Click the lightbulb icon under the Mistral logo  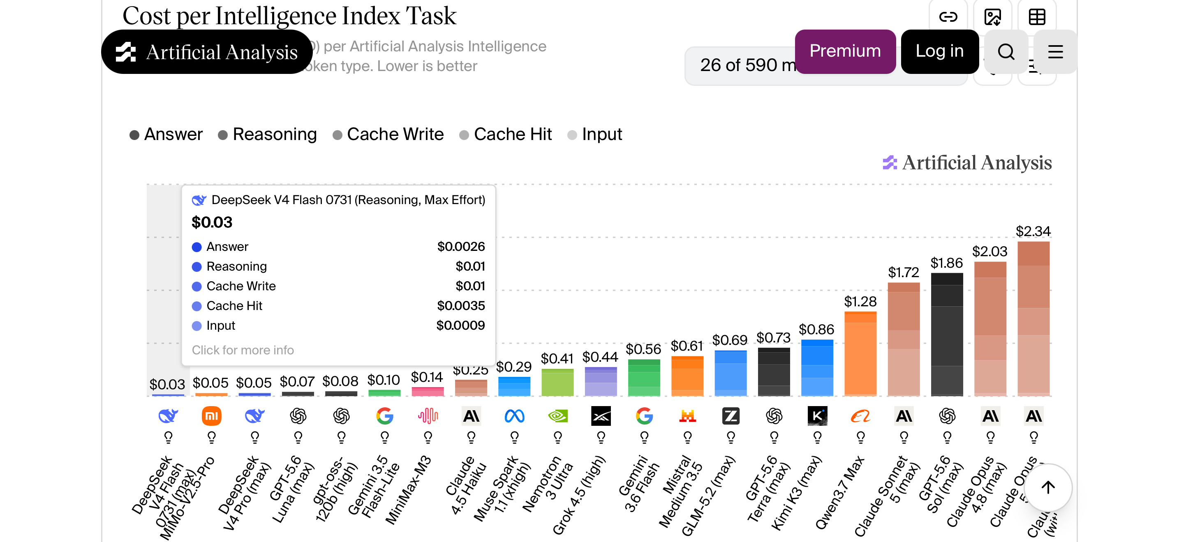[687, 438]
